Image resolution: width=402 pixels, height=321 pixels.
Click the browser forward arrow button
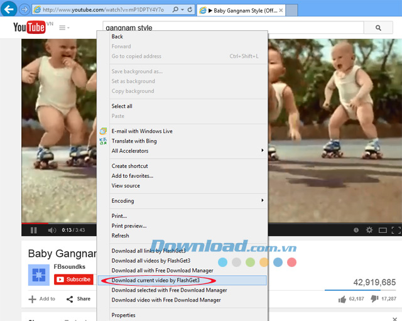[x=24, y=9]
